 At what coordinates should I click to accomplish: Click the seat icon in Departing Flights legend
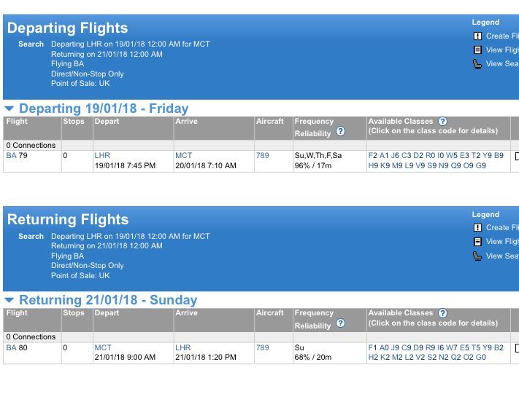coord(477,64)
